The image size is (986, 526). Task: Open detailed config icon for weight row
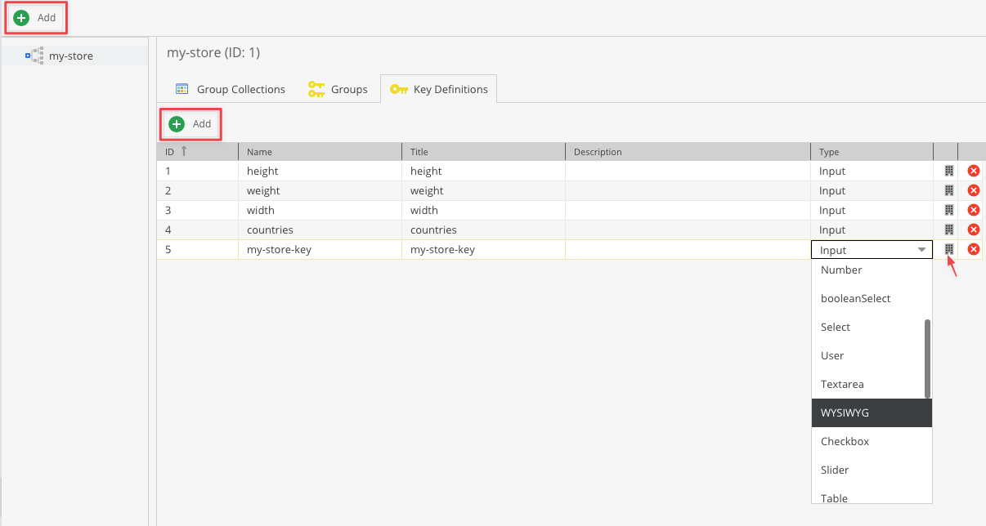pyautogui.click(x=949, y=190)
